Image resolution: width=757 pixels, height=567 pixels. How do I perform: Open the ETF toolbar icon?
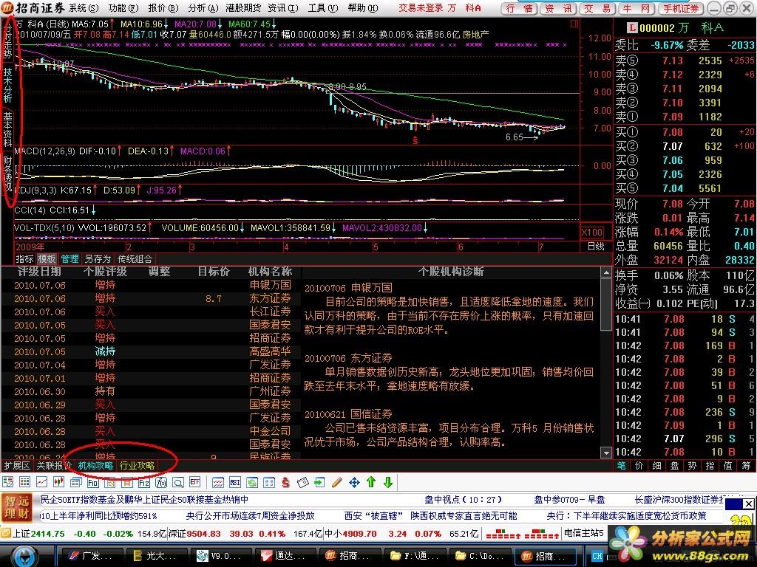(194, 482)
